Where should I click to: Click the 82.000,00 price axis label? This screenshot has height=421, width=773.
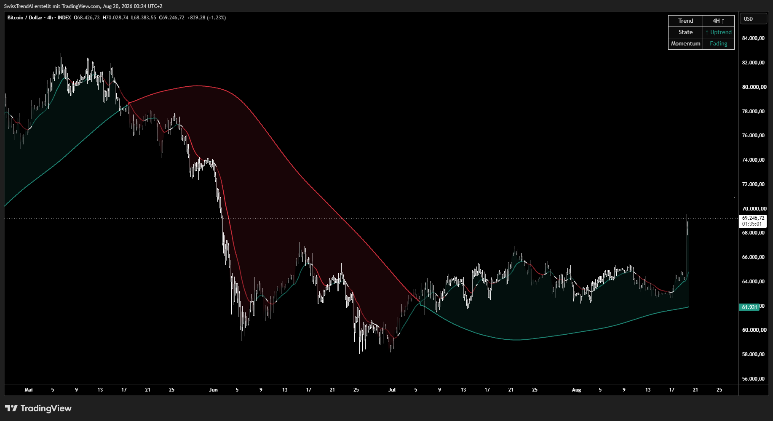coord(753,63)
